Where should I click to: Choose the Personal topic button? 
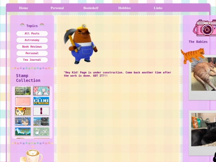(32, 53)
